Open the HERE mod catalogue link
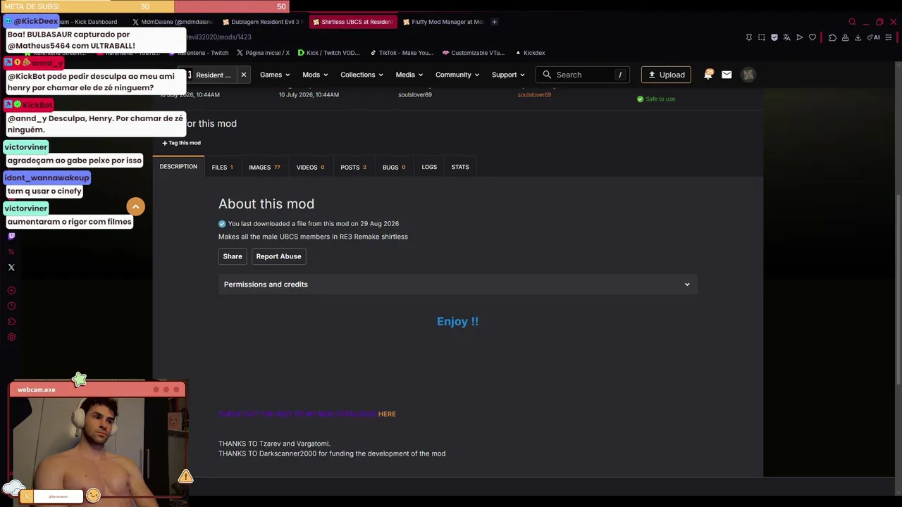 coord(387,414)
